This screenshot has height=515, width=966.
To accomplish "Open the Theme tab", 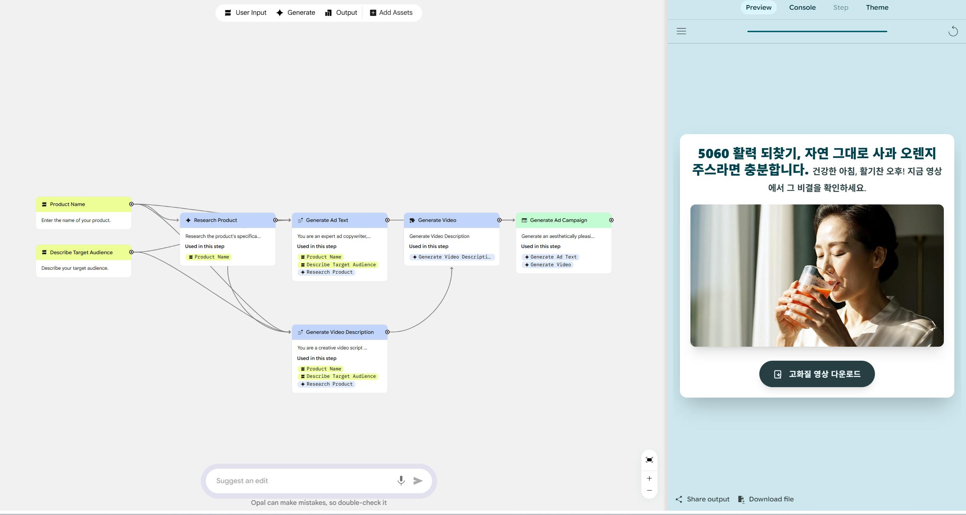I will coord(877,7).
